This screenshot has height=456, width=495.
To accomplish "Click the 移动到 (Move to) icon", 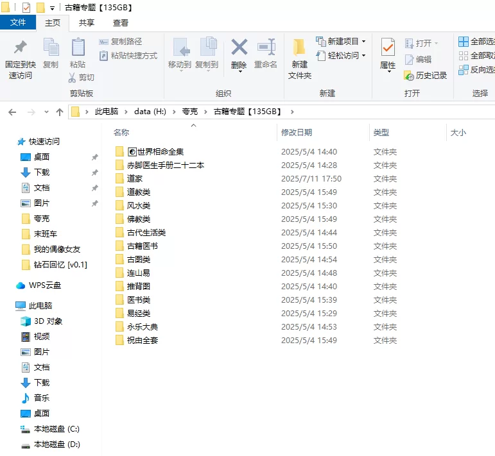I will pos(181,47).
